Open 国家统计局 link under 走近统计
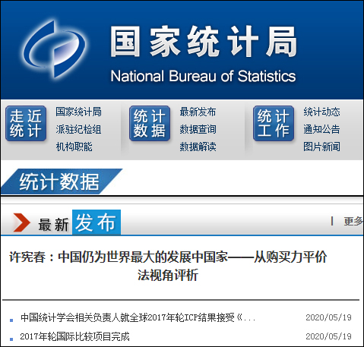 [x=78, y=112]
